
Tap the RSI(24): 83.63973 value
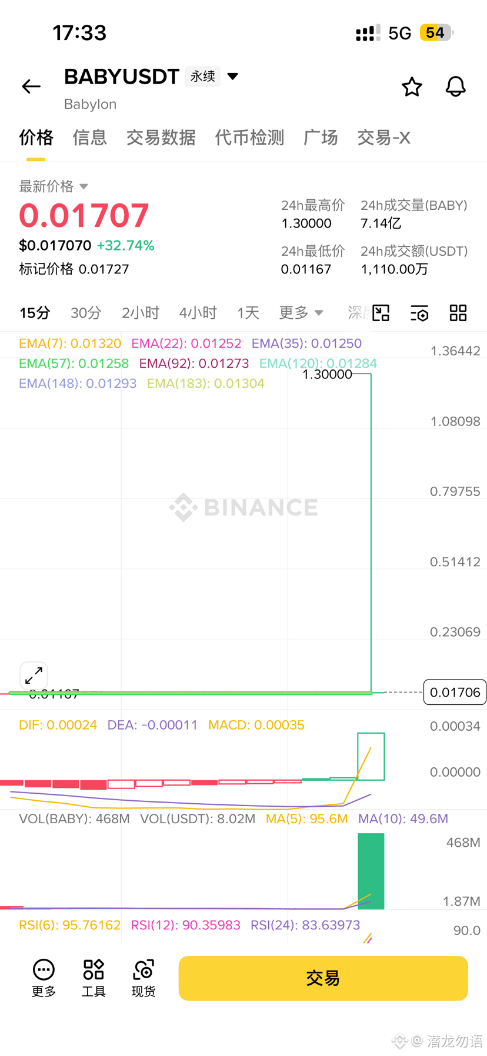tap(305, 925)
